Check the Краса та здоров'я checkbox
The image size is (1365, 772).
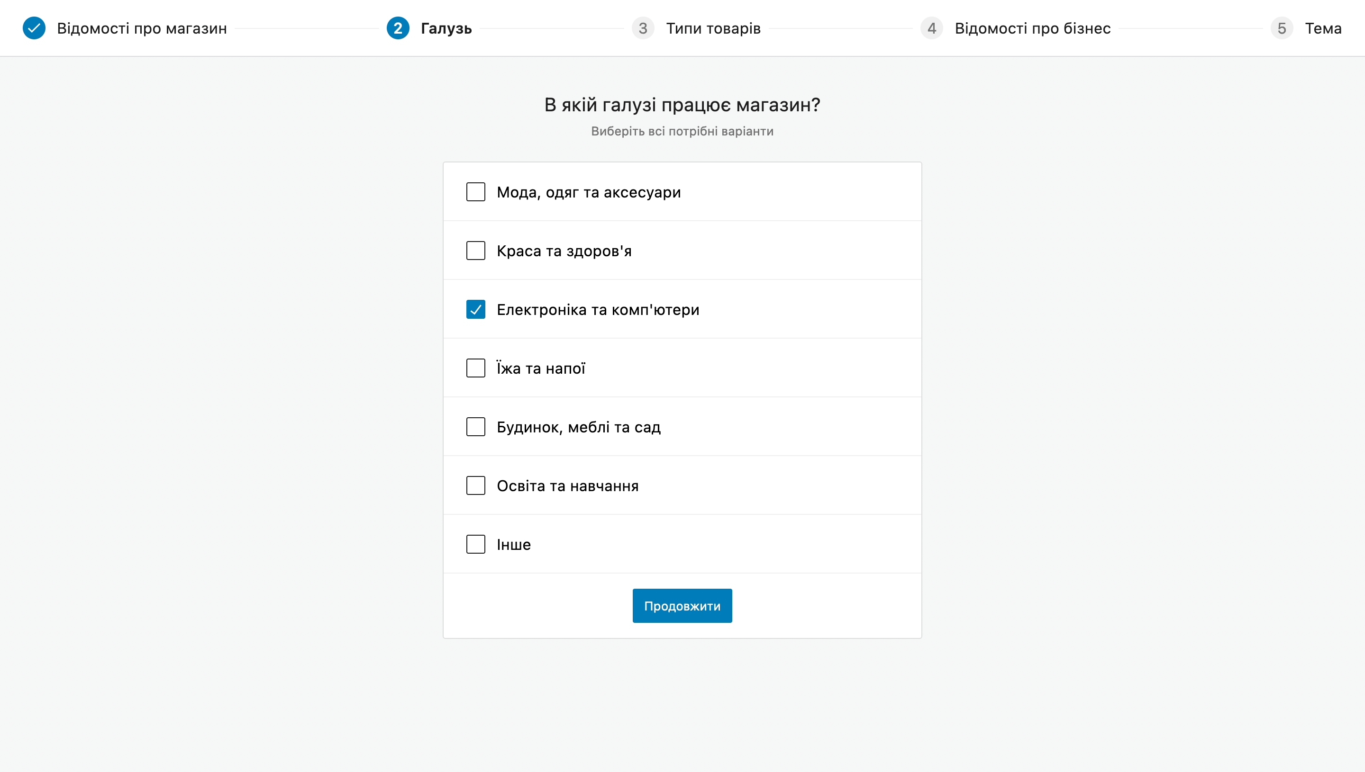pos(475,251)
